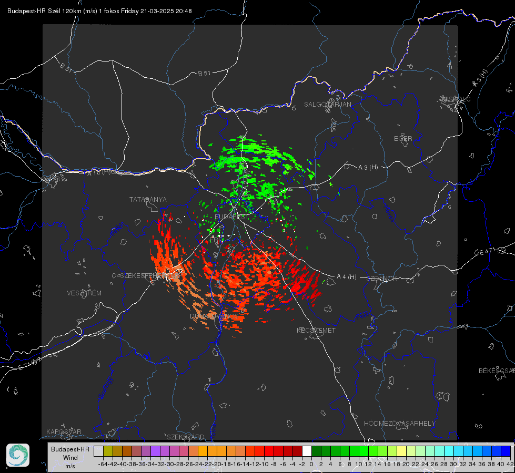
Task: Click the swirl logo icon beside the legend
Action: (x=18, y=455)
